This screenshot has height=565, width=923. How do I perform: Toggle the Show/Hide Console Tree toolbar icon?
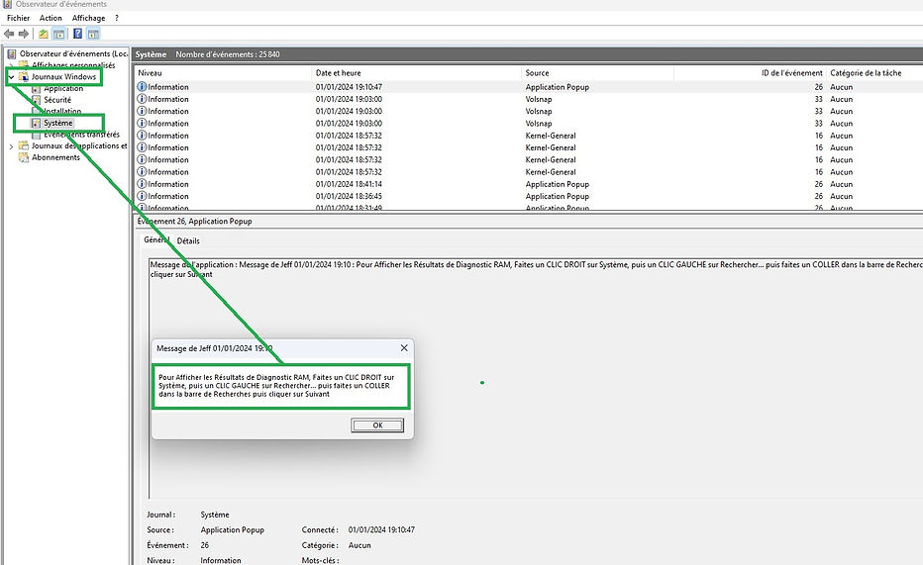[x=58, y=34]
